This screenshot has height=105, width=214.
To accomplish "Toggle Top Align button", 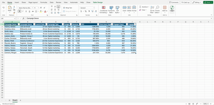I will click(52, 6).
